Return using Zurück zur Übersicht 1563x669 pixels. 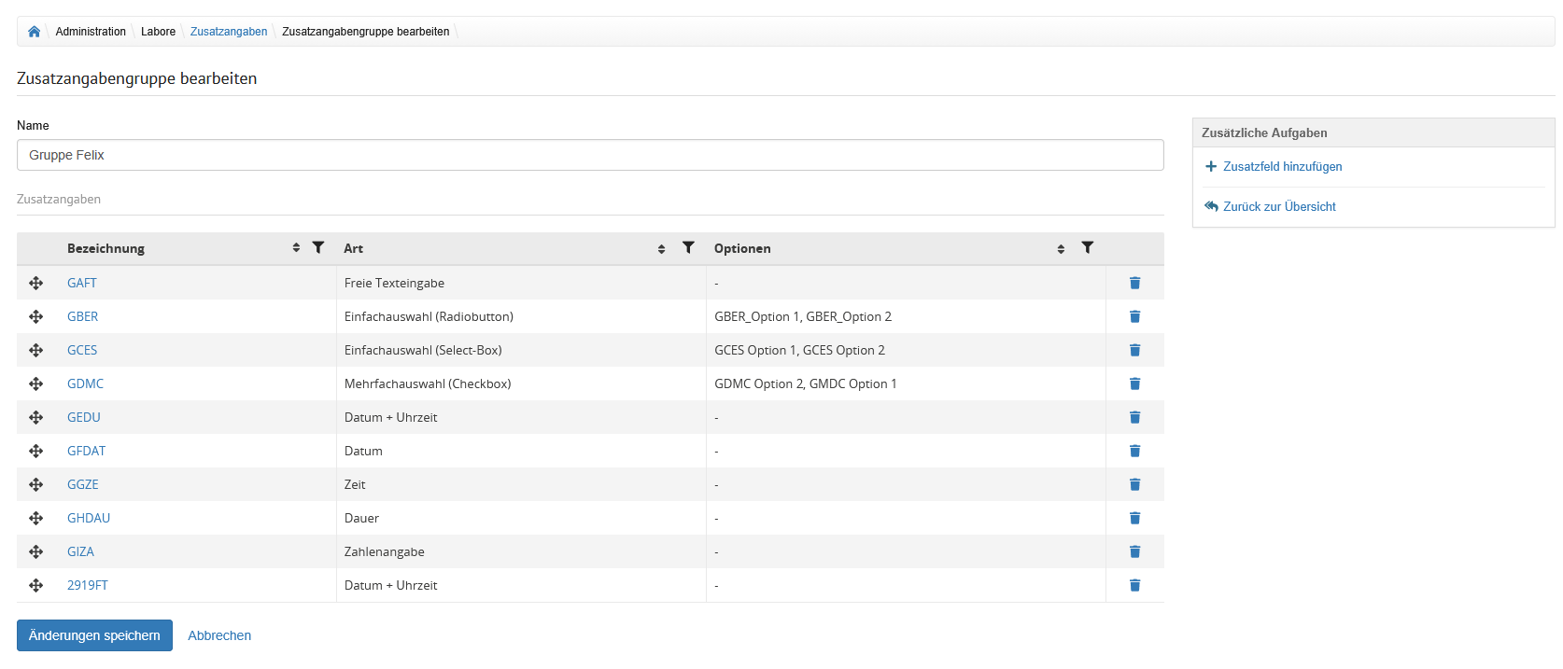coord(1279,207)
